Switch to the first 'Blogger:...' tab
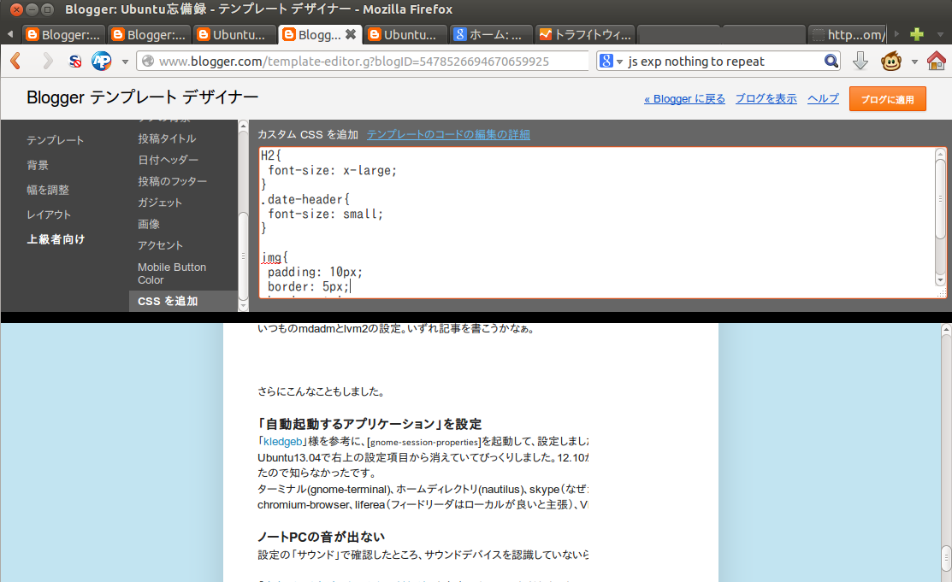The width and height of the screenshot is (952, 582). pyautogui.click(x=63, y=34)
